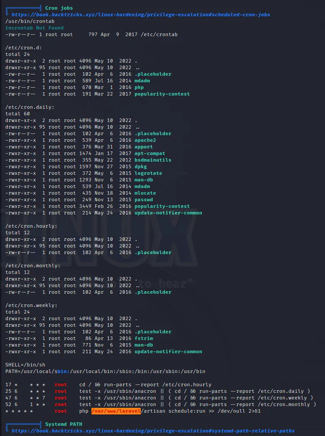
Task: Click the /etc/cron.daily run-parts crontab entry
Action: coord(157,391)
